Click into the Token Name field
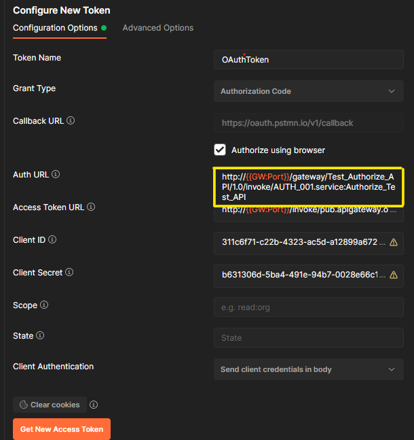Image resolution: width=414 pixels, height=440 pixels. tap(308, 60)
